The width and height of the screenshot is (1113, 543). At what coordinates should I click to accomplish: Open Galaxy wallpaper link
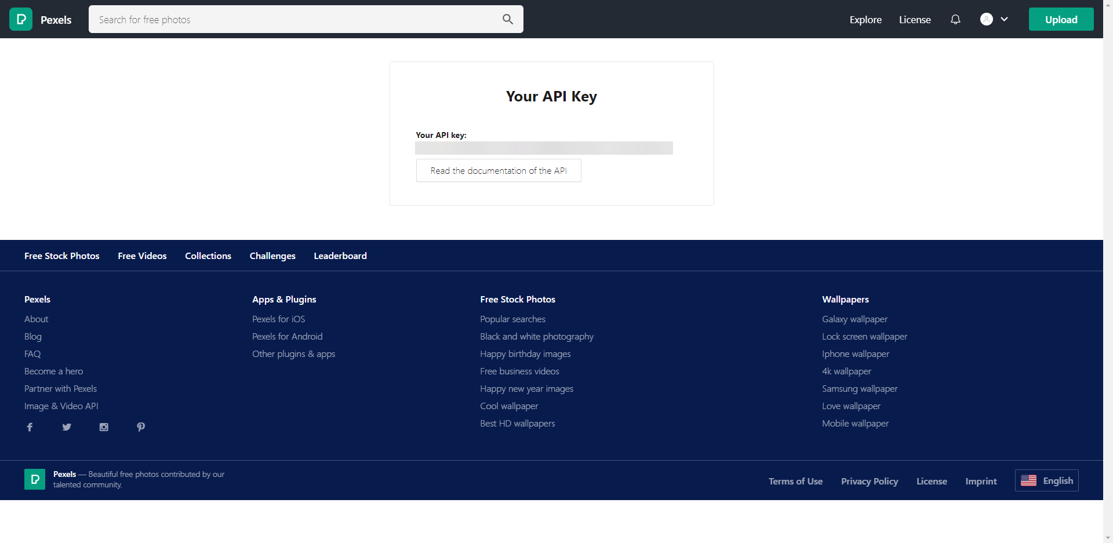855,319
